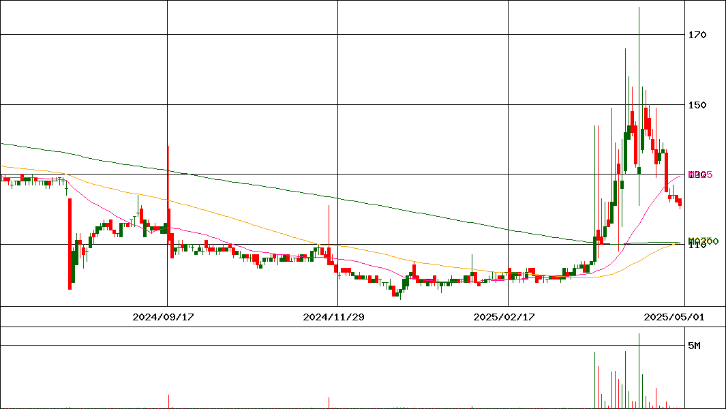Click the dark green moving average line at left edge
The height and width of the screenshot is (409, 726).
click(x=3, y=144)
